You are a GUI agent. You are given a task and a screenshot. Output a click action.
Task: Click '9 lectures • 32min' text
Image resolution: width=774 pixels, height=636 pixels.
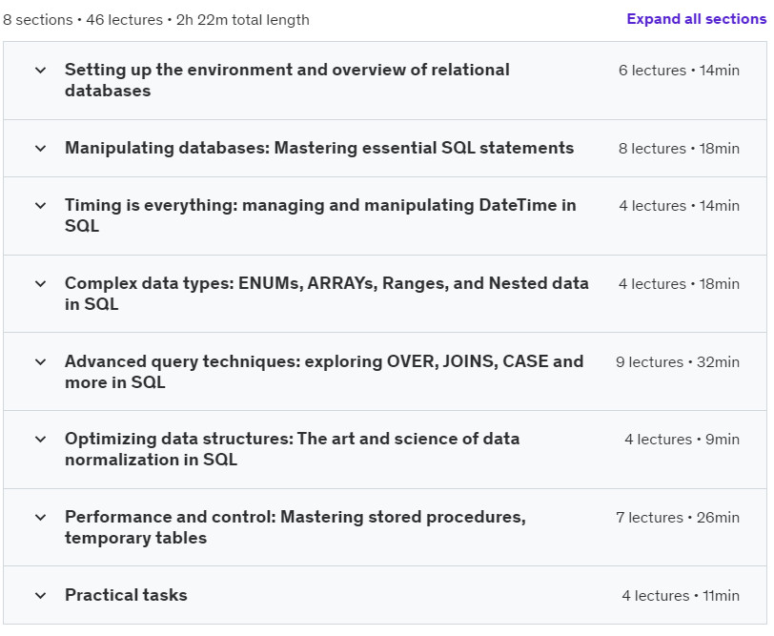click(677, 362)
